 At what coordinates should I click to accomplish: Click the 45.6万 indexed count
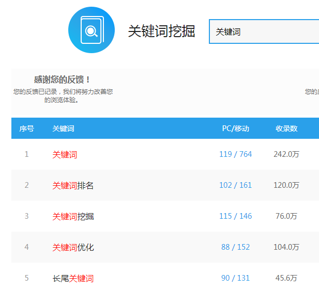click(x=286, y=278)
